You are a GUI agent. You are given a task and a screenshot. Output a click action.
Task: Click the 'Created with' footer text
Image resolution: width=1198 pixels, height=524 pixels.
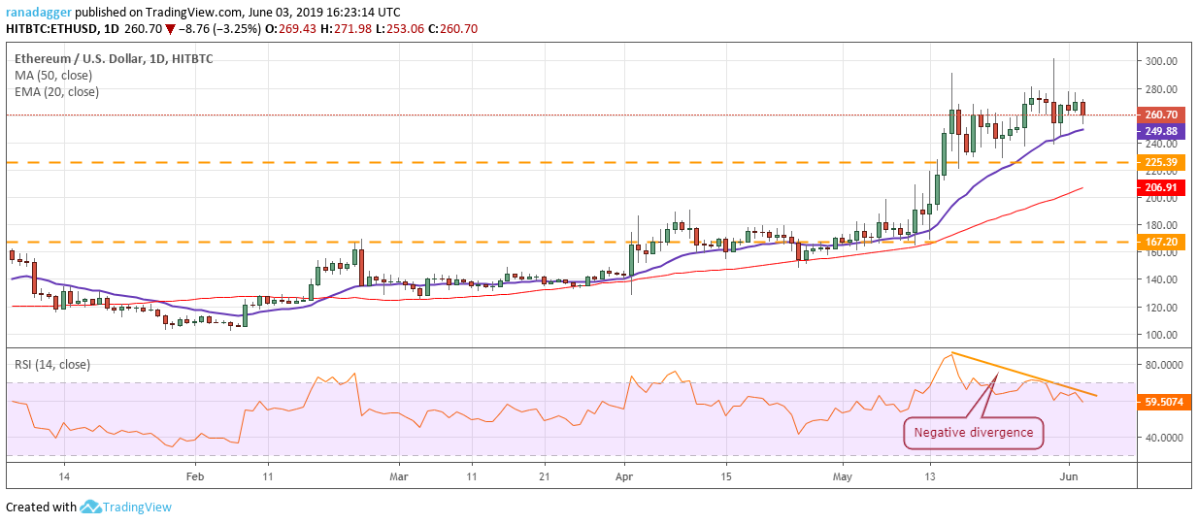point(41,508)
